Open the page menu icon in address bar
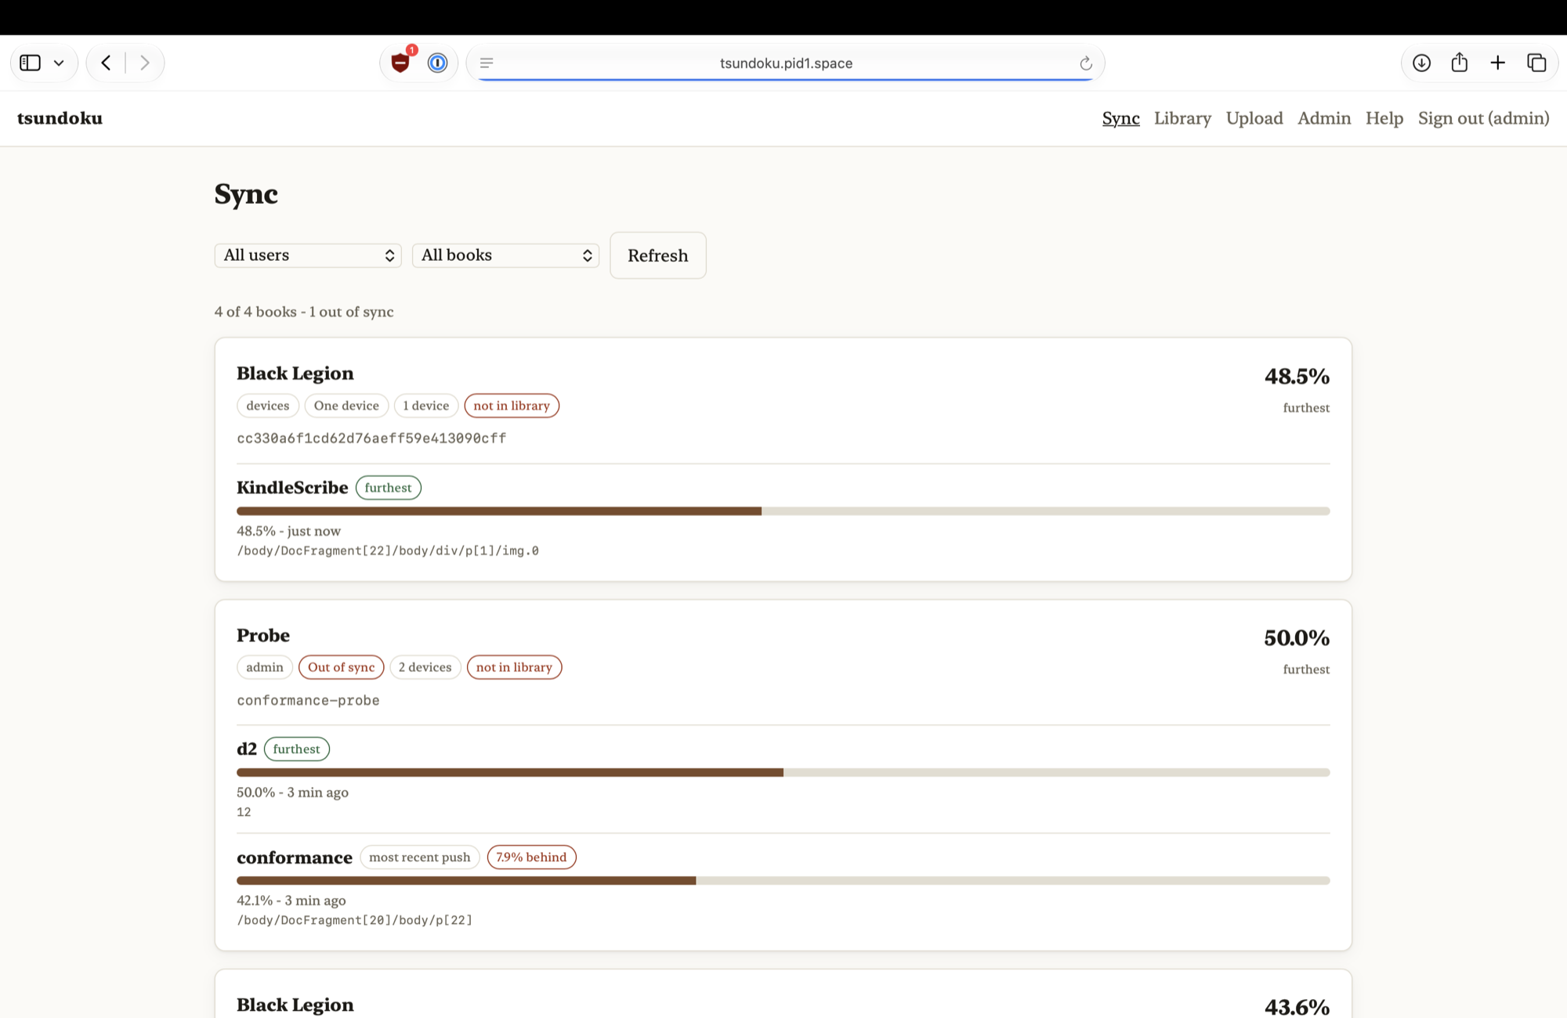This screenshot has width=1567, height=1018. (x=487, y=63)
